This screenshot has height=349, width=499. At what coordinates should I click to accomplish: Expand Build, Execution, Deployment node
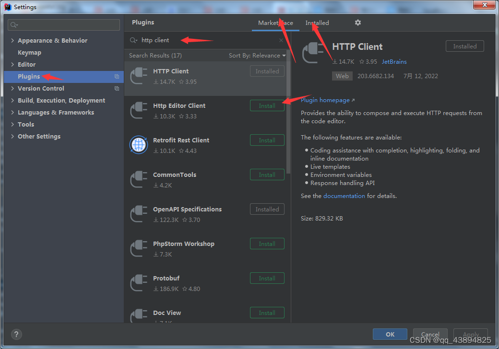pyautogui.click(x=12, y=101)
